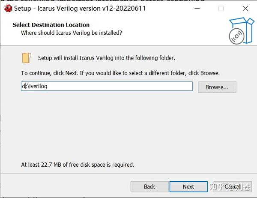257x198 pixels.
Task: Minimize the Setup window
Action: (197, 9)
